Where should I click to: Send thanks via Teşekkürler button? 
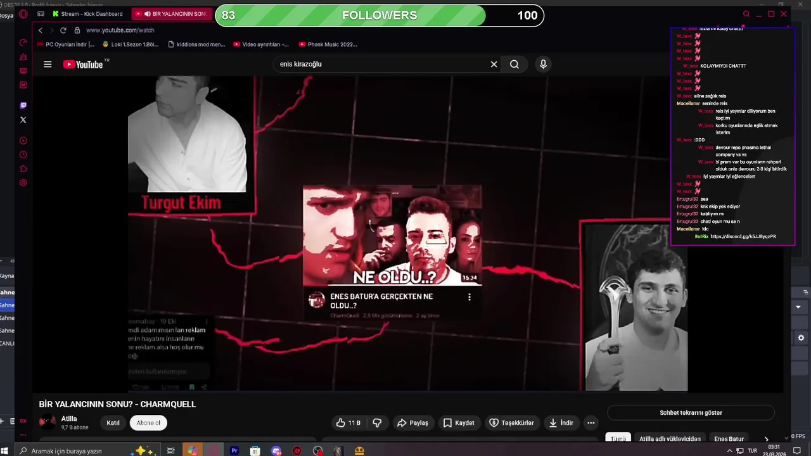(511, 422)
